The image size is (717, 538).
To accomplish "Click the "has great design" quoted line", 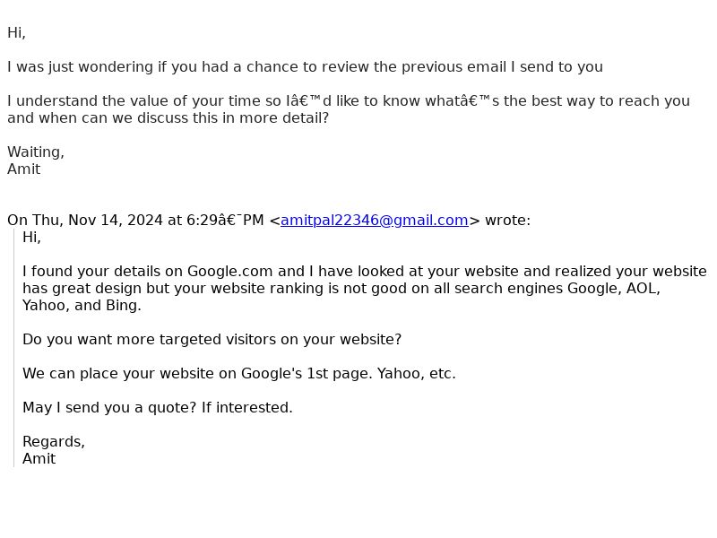I will point(341,288).
